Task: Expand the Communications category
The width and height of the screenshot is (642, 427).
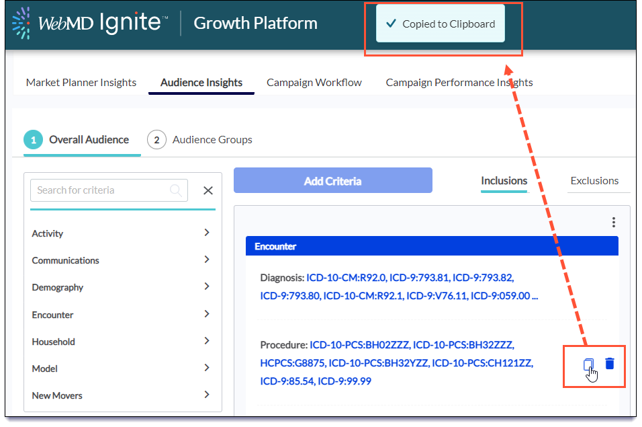Action: click(x=206, y=260)
